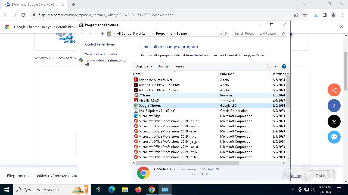The width and height of the screenshot is (348, 195).
Task: Launch Firefox from the taskbar
Action: point(138,190)
